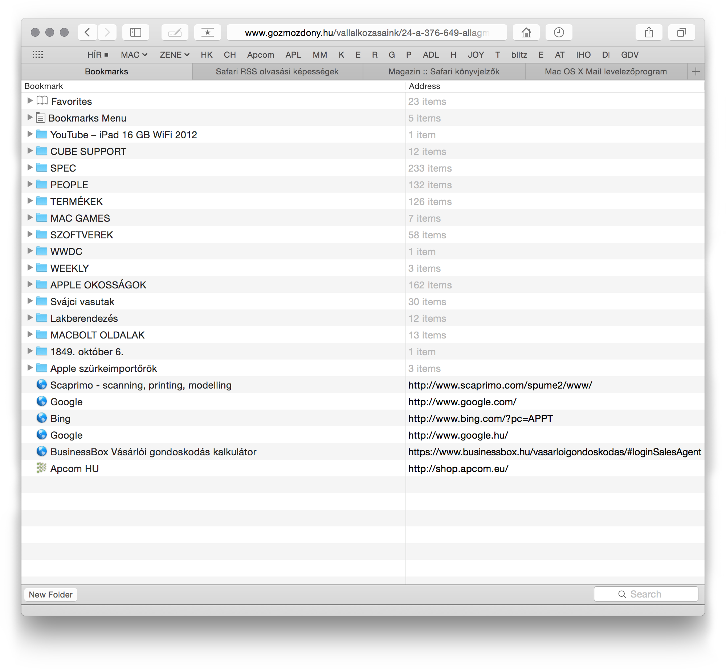Show all tabs overview icon
Image resolution: width=726 pixels, height=669 pixels.
pos(682,33)
